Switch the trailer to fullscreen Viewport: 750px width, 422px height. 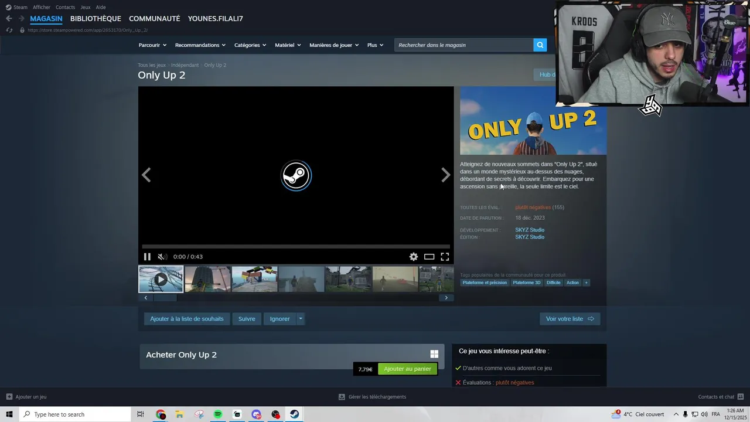coord(445,257)
